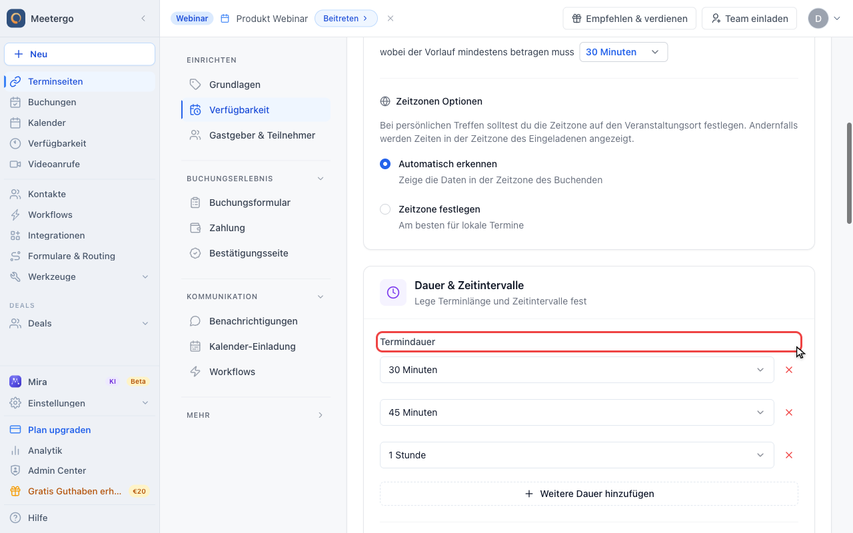This screenshot has width=853, height=533.
Task: Click the Zeitzonen Optionen heading
Action: point(439,101)
